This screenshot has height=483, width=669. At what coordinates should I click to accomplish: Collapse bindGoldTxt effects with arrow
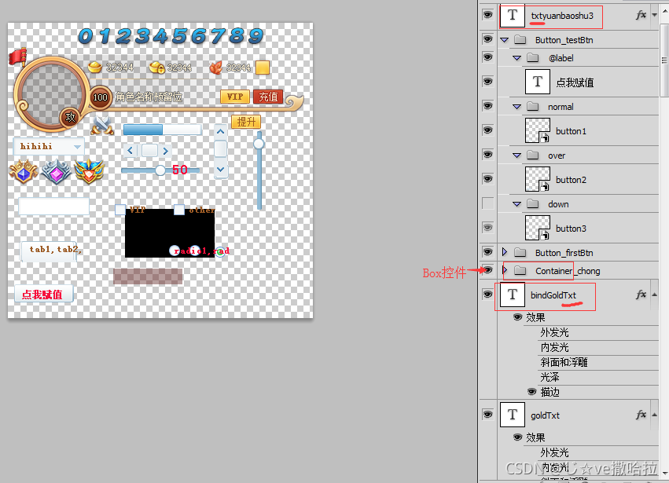tap(655, 295)
